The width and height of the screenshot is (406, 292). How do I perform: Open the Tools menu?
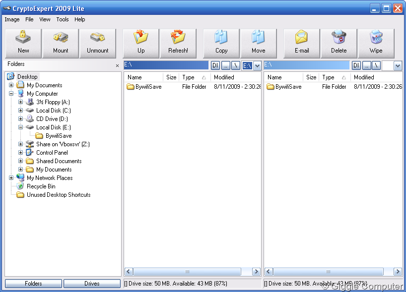[63, 19]
